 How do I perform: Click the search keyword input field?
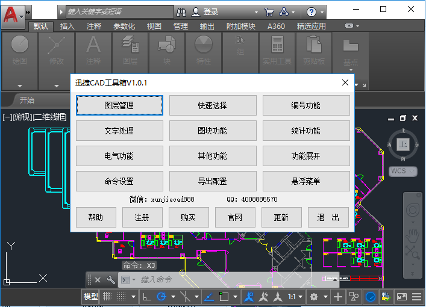[119, 11]
